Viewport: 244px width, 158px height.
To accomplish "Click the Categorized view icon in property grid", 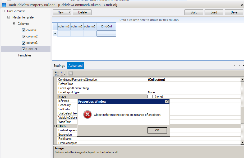I will (x=57, y=73).
